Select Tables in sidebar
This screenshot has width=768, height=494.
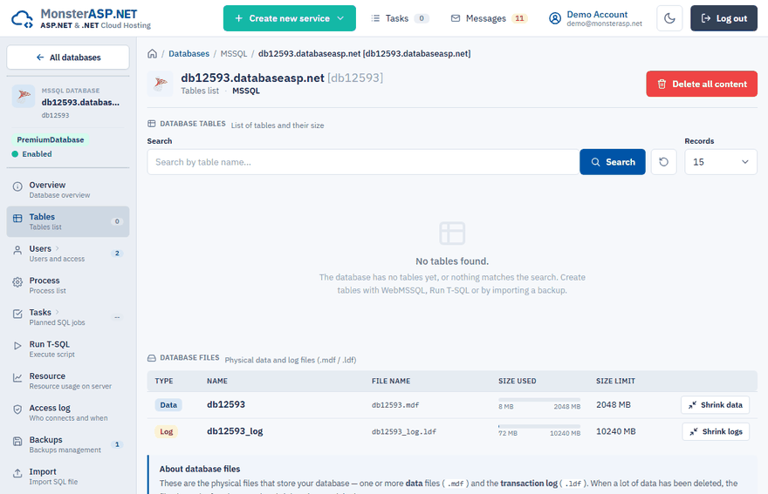68,221
